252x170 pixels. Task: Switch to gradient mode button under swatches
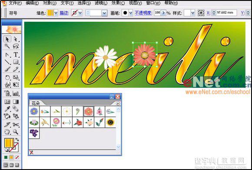pos(11,157)
